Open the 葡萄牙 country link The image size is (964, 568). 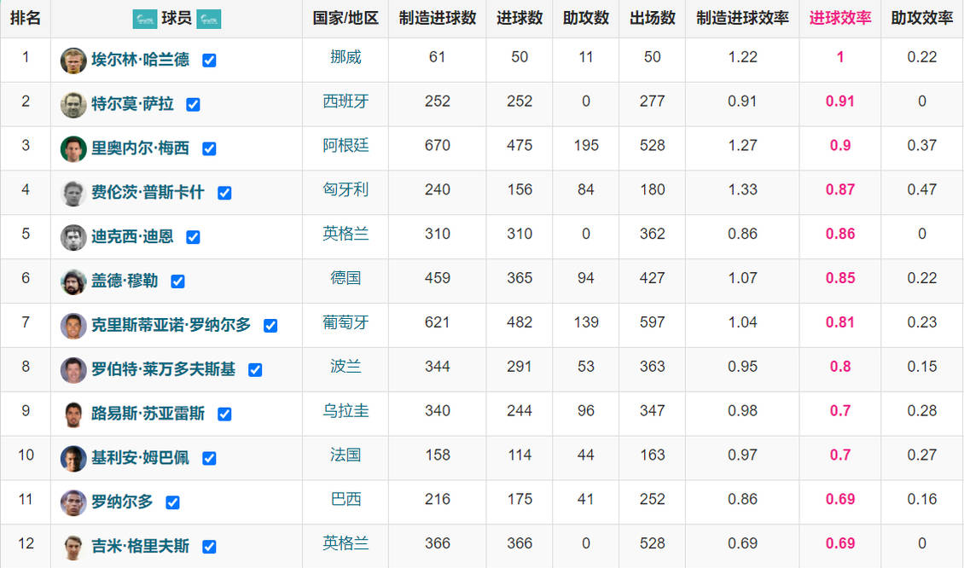346,322
